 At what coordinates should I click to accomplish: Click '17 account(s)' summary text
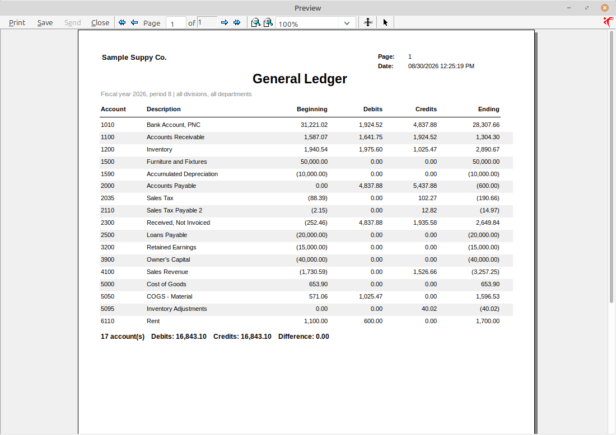tap(123, 337)
